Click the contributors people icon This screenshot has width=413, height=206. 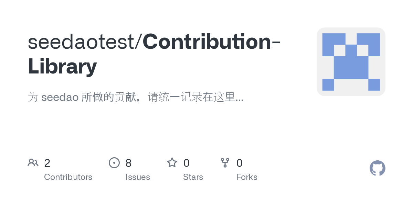33,163
